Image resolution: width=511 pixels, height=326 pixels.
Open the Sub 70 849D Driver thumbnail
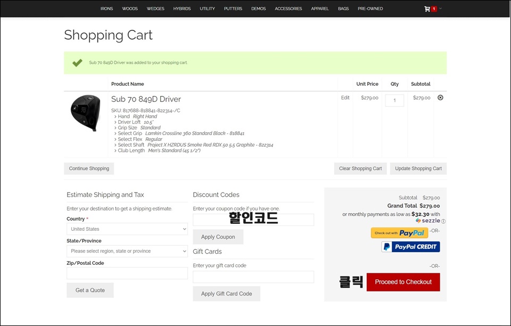[86, 113]
